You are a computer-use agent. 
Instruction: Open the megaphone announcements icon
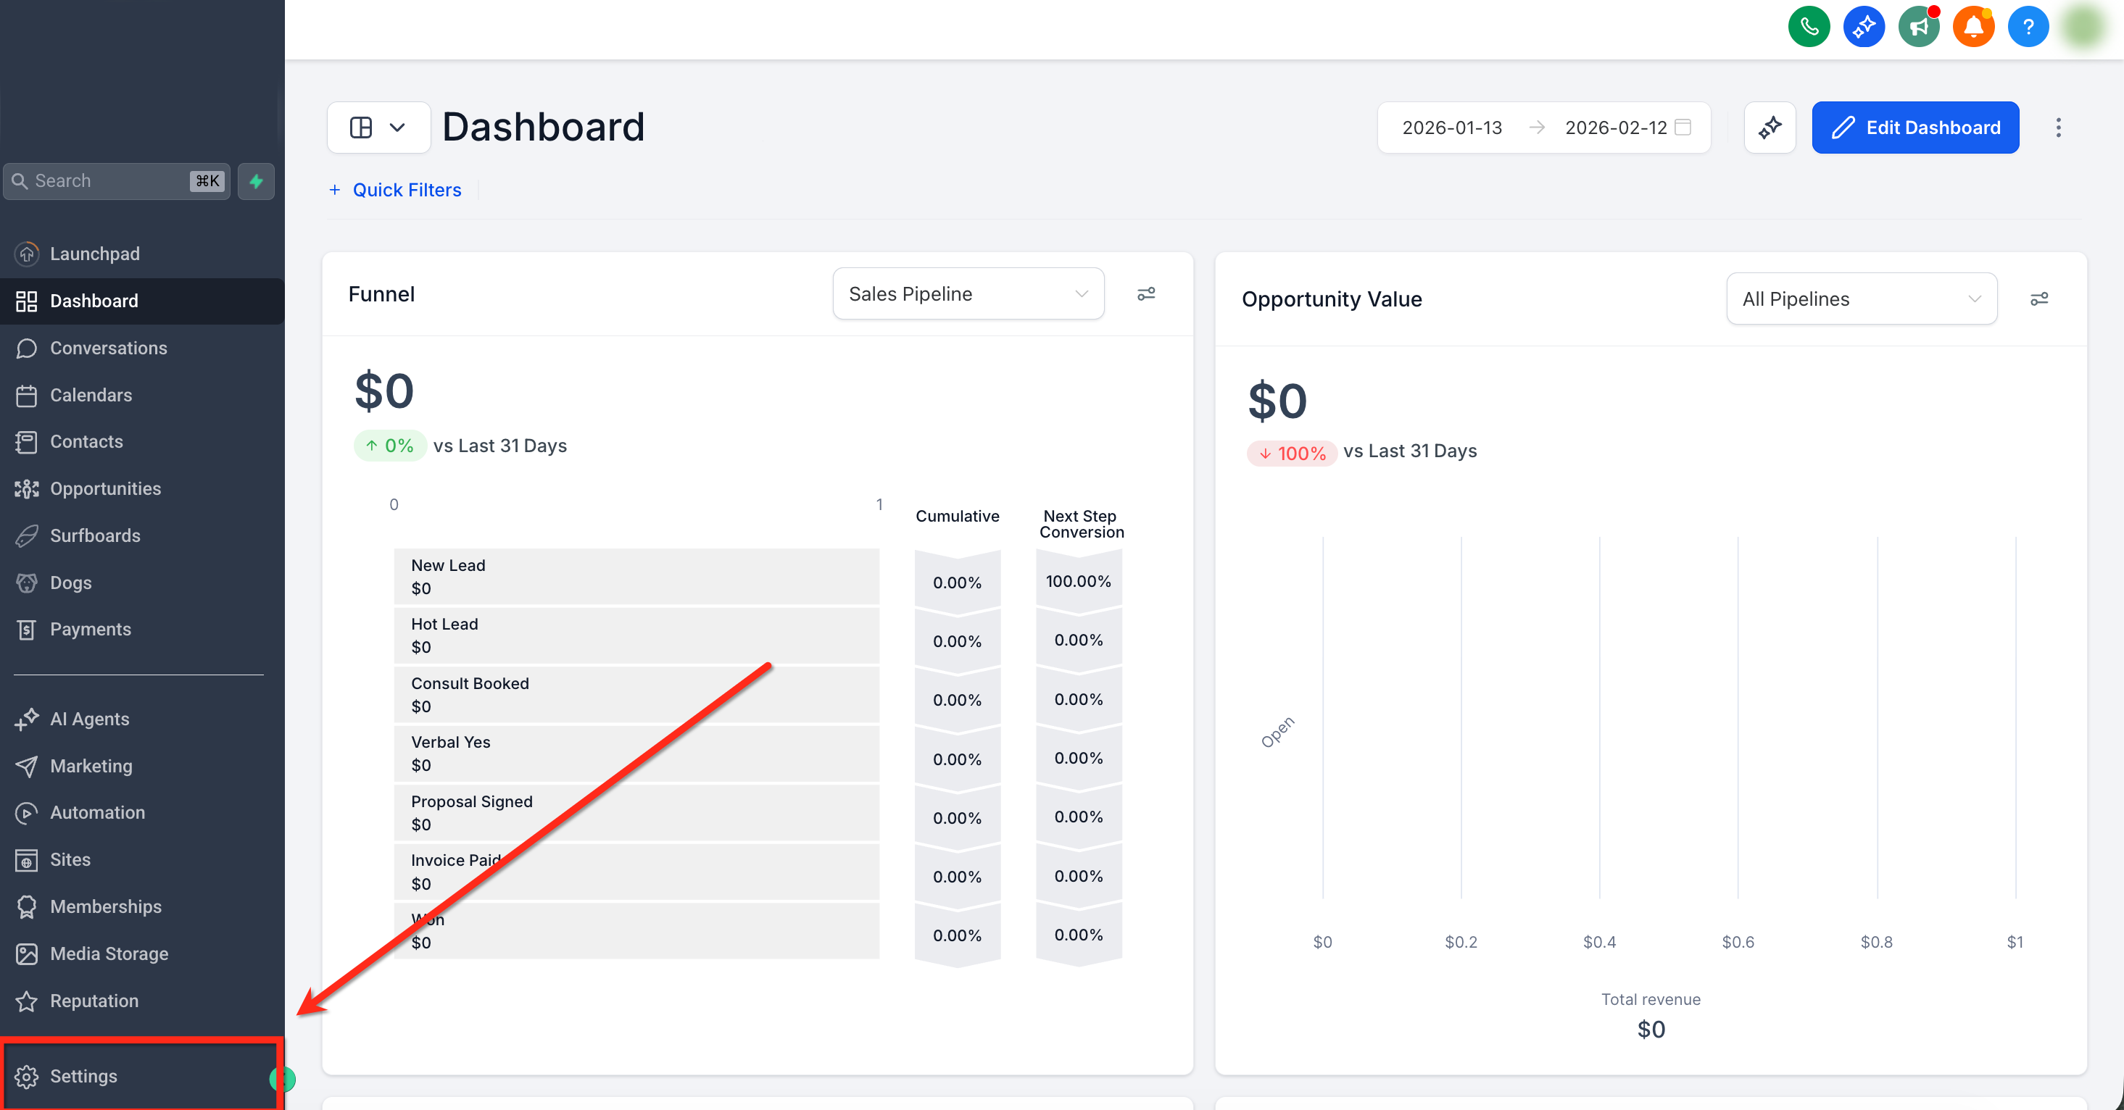coord(1918,28)
